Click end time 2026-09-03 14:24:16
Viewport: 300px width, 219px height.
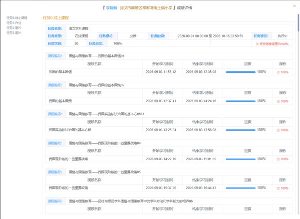coord(201,101)
